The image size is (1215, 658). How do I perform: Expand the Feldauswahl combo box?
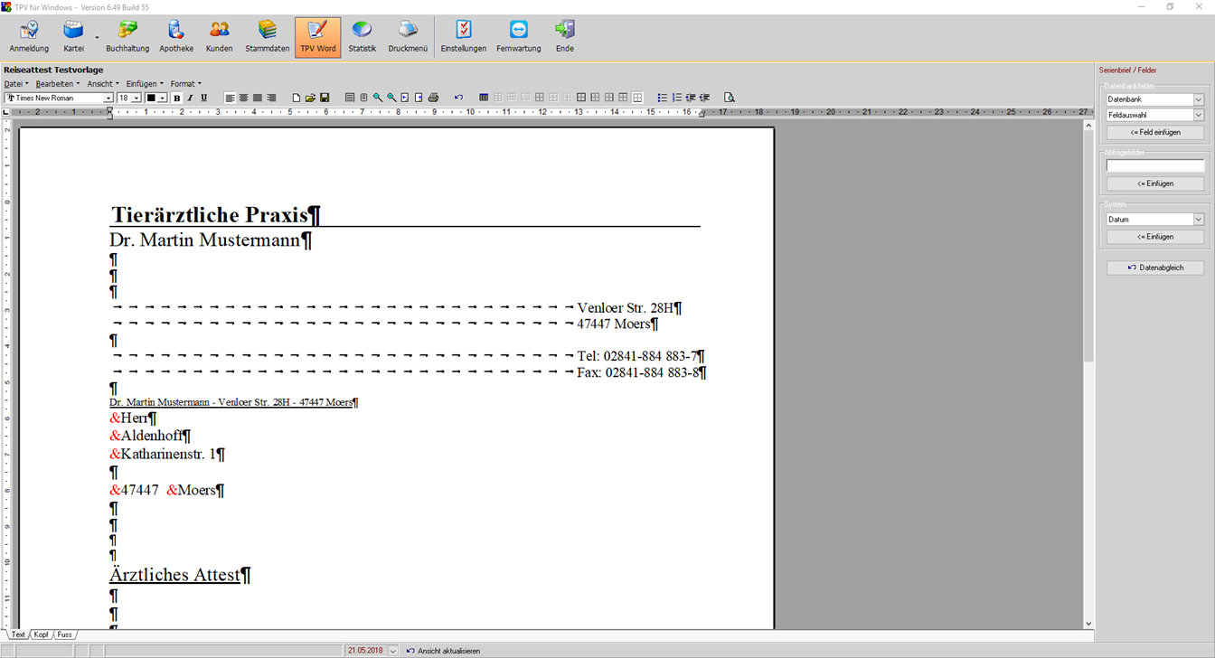[1199, 116]
